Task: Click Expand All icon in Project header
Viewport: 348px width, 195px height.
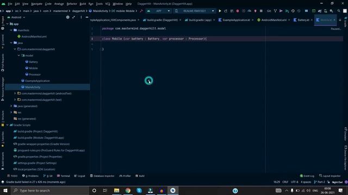Action: 74,17
